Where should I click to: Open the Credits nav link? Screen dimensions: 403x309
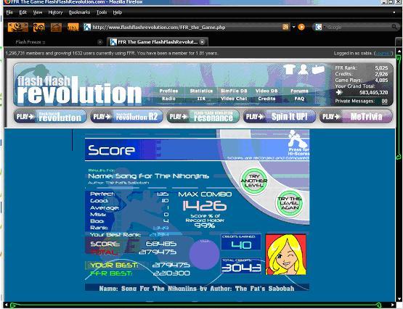click(x=266, y=99)
